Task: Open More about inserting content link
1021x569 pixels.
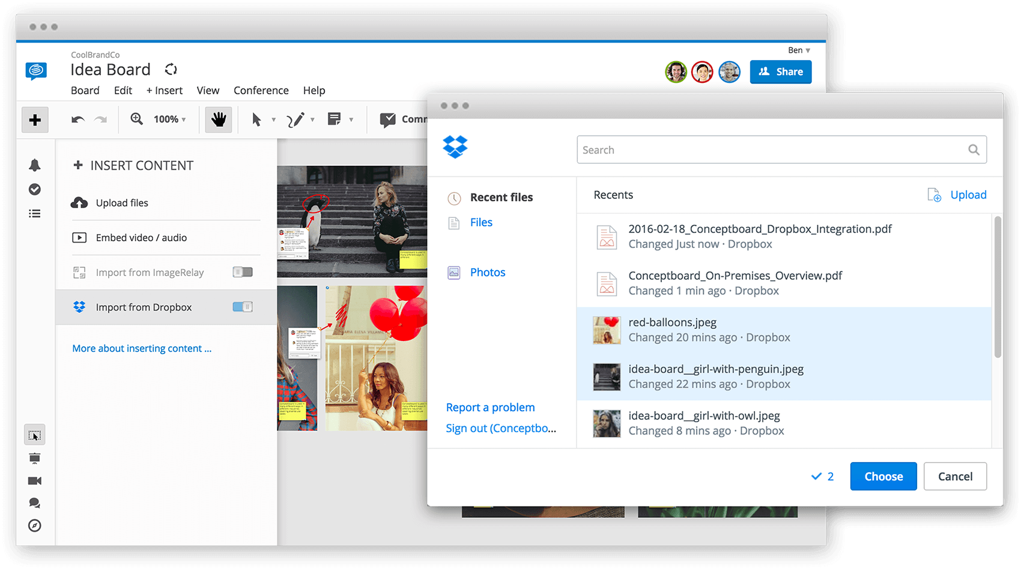Action: [x=142, y=349]
